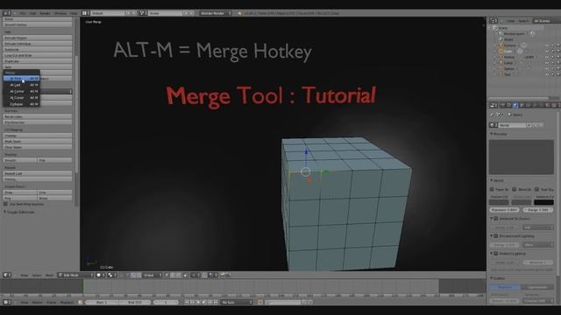Screen dimensions: 561x315
Task: Open the No Sync dropdown in Timeline
Action: click(237, 302)
